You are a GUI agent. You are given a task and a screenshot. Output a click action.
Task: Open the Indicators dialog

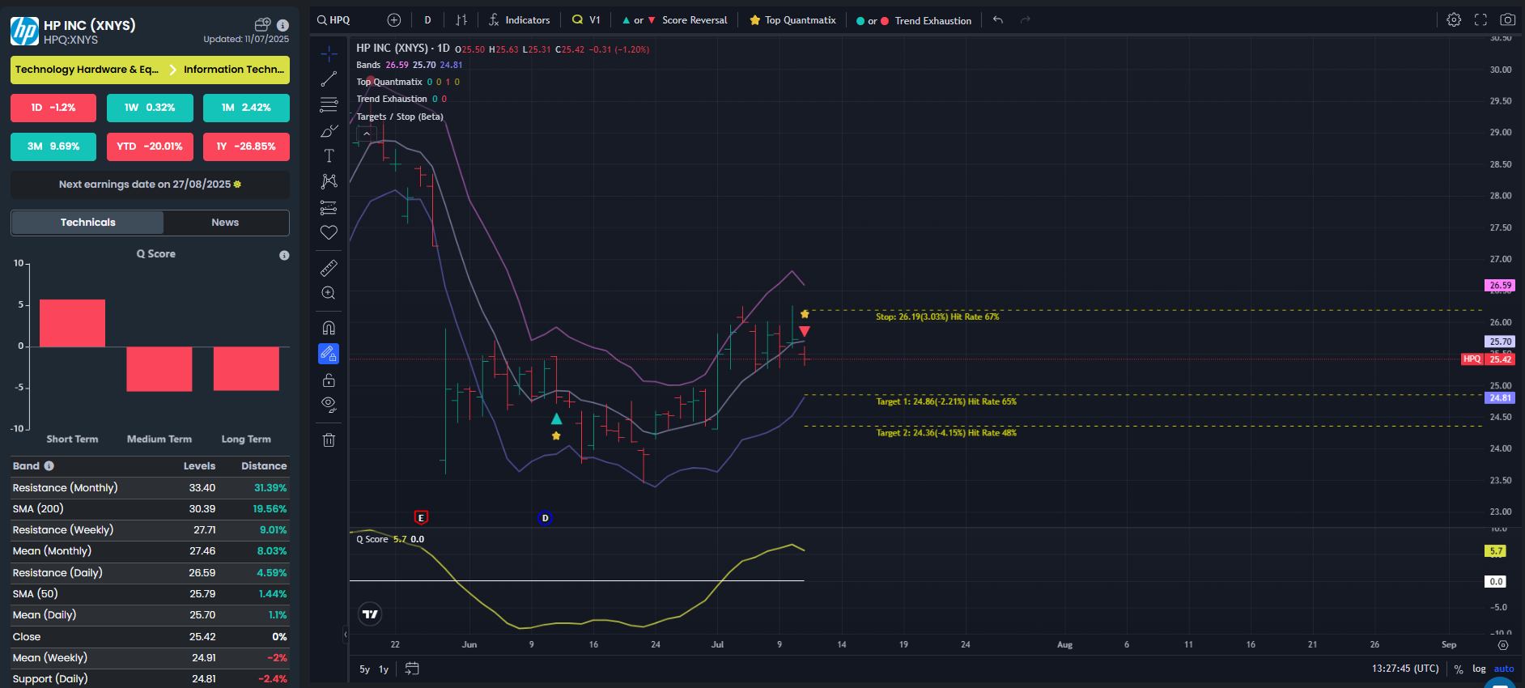(x=520, y=20)
